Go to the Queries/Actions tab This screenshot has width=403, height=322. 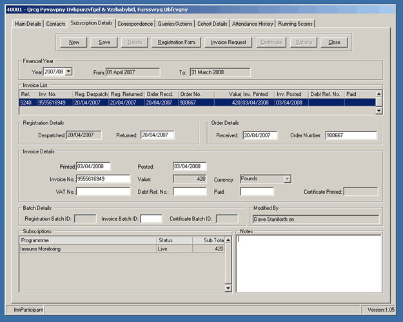tap(175, 24)
